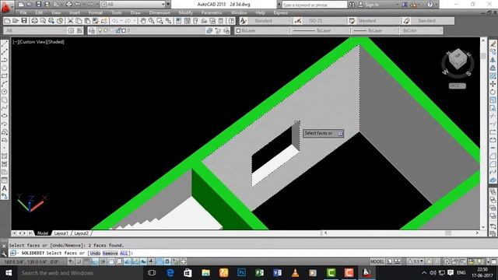Select the Arc draw tool
498x280 pixels.
click(x=5, y=84)
